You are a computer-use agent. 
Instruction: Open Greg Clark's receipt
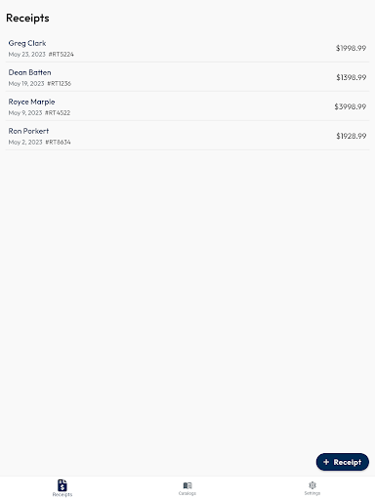[x=187, y=48]
